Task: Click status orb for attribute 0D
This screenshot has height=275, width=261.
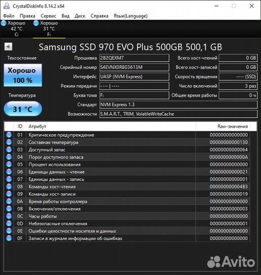Action: pyautogui.click(x=9, y=224)
